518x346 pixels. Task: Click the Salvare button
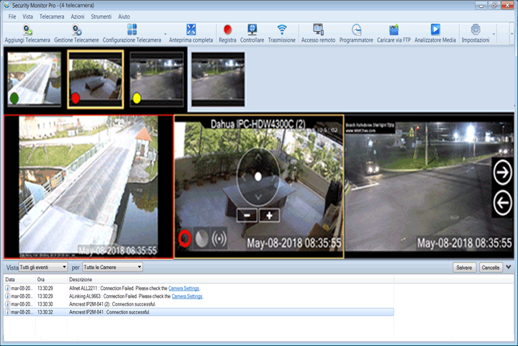pos(464,267)
